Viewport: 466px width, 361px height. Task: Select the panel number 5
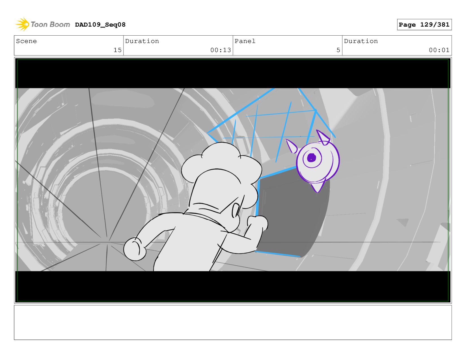[338, 50]
